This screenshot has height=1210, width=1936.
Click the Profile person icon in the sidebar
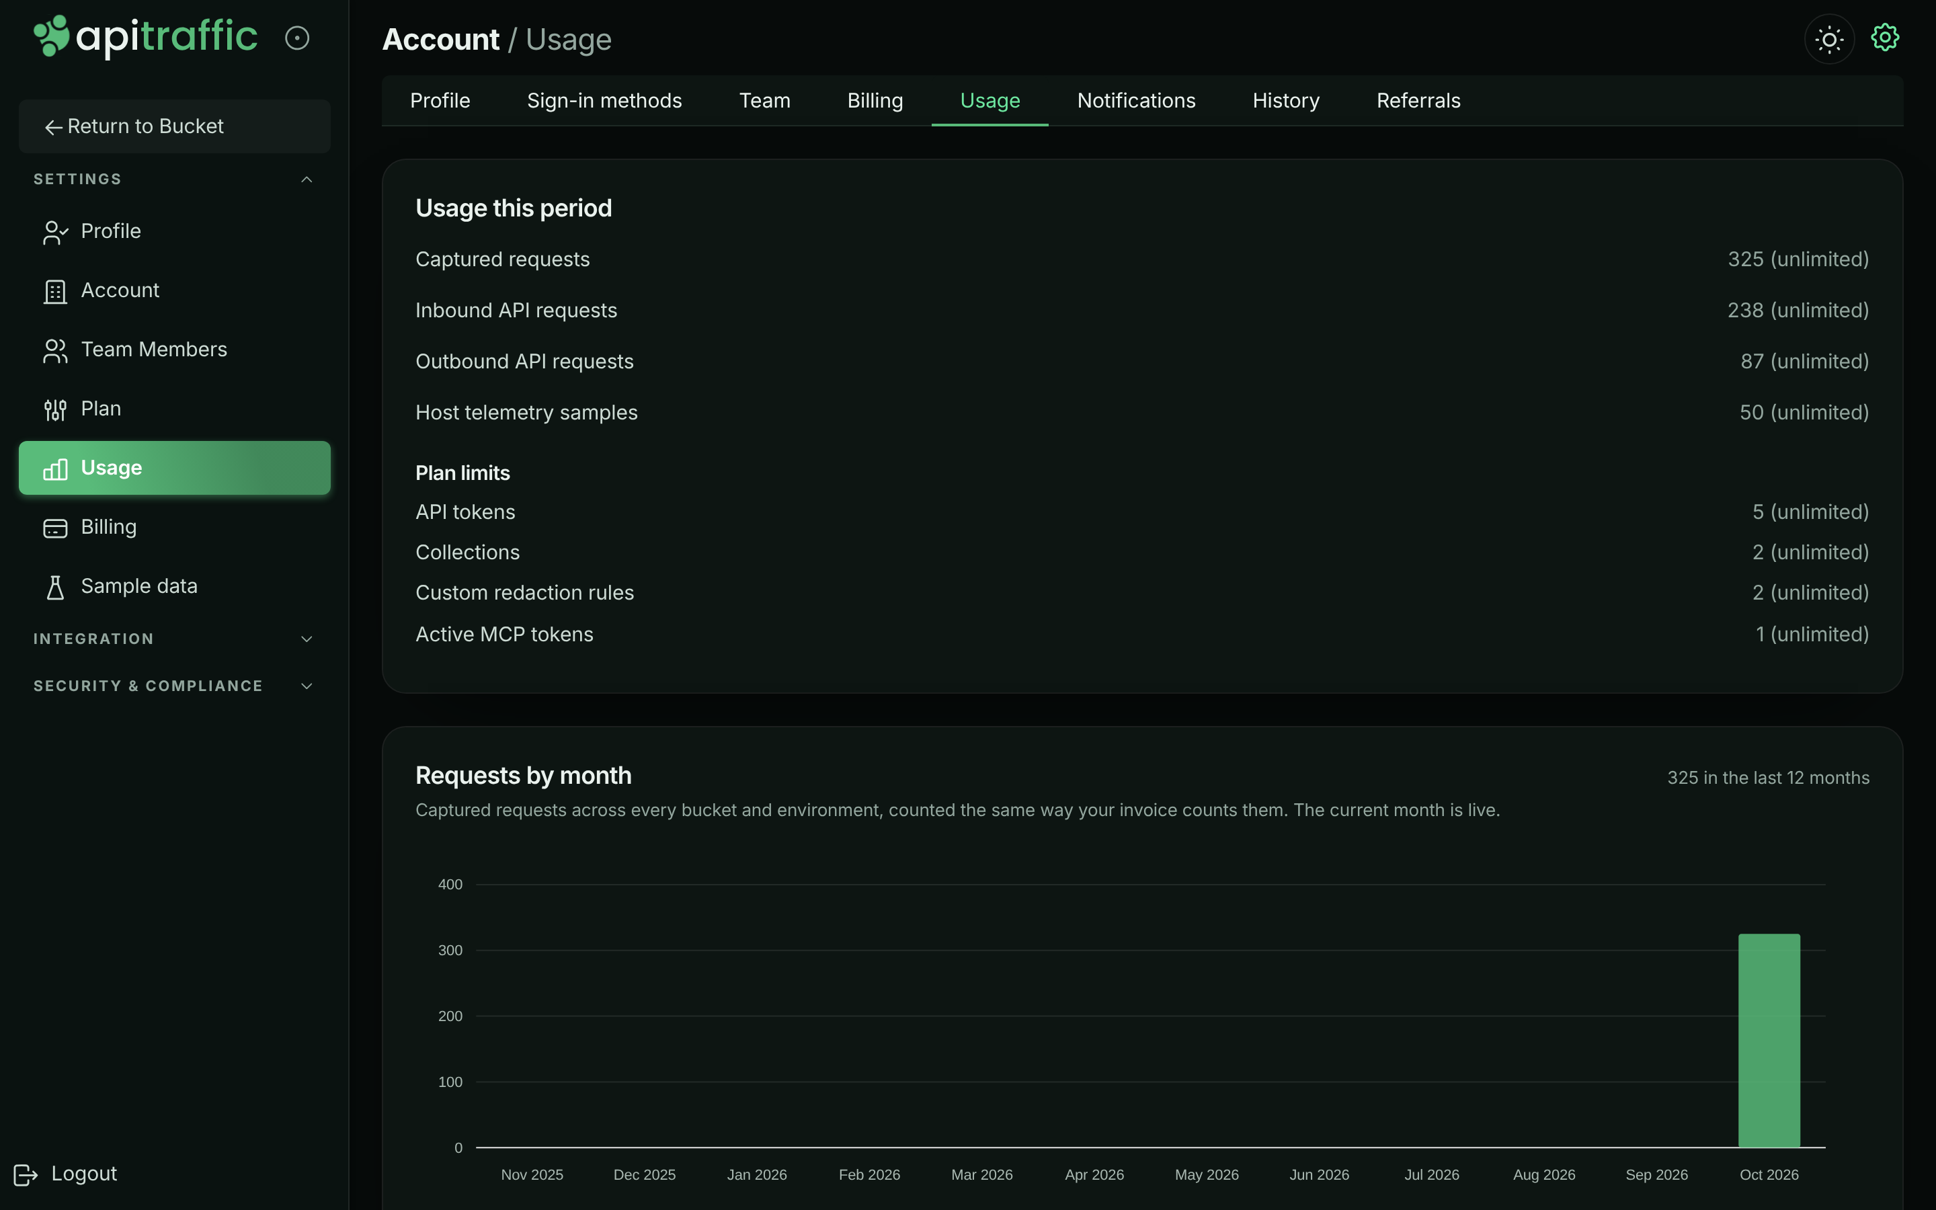pos(55,232)
